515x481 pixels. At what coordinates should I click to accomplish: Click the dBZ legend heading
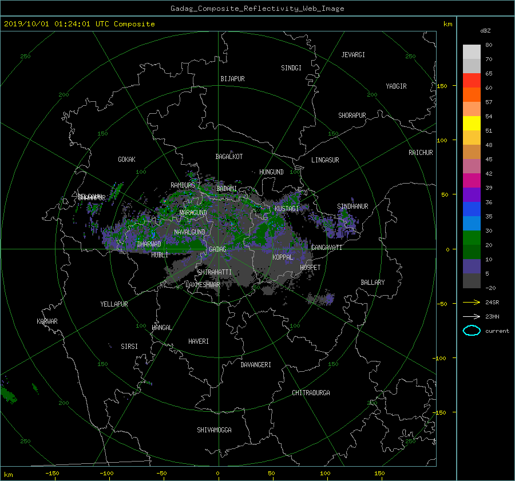485,30
